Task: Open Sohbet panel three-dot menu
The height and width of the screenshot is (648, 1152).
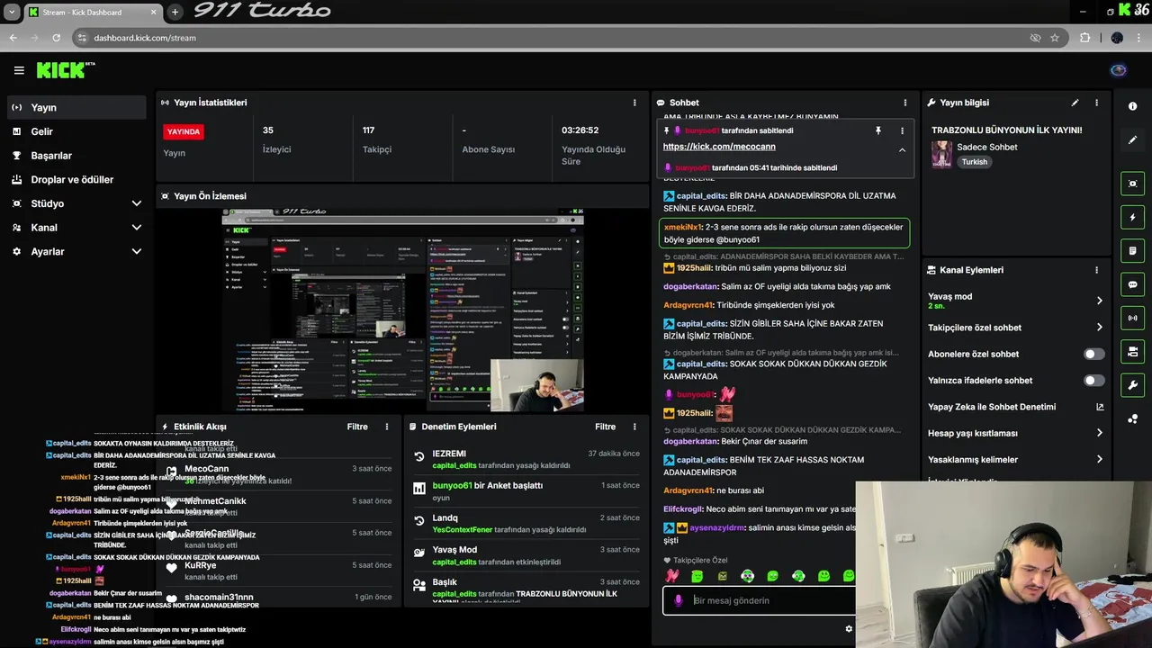Action: pyautogui.click(x=905, y=103)
